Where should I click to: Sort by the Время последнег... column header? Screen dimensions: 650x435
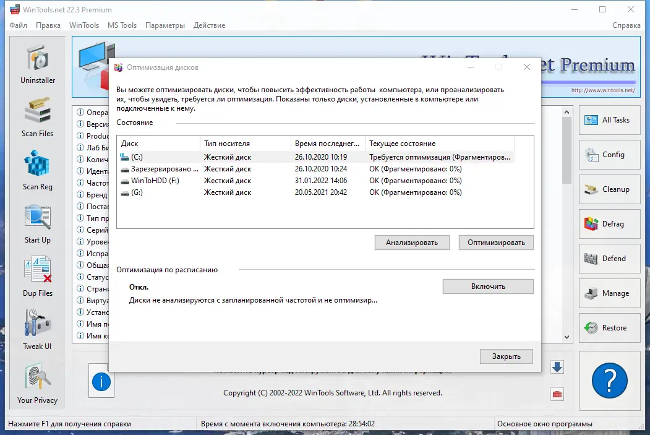[328, 144]
